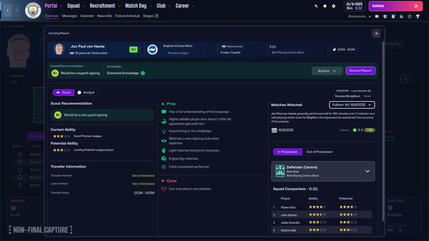Click the bookmark flag icon
The height and width of the screenshot is (241, 429).
[325, 6]
